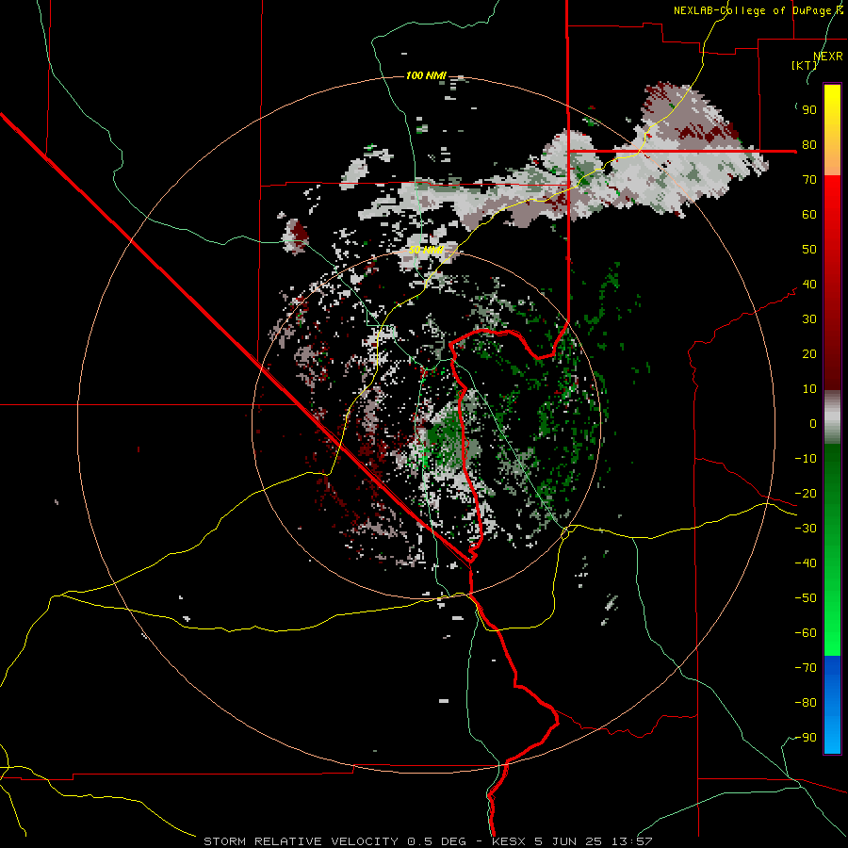The width and height of the screenshot is (848, 848).
Task: Click the "-10" scale label
Action: click(x=806, y=459)
